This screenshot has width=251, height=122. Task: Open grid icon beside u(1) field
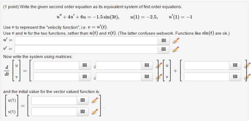coord(83,100)
